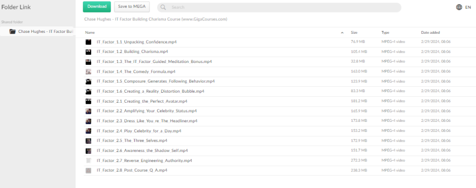This screenshot has height=188, width=476.
Task: Click the Name column sort arrow
Action: point(342,33)
